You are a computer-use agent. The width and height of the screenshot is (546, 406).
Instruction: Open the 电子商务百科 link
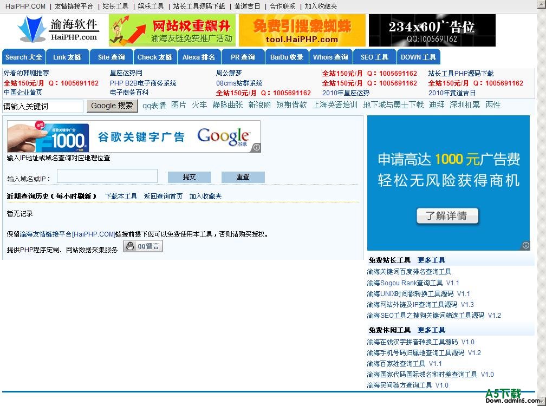point(129,93)
